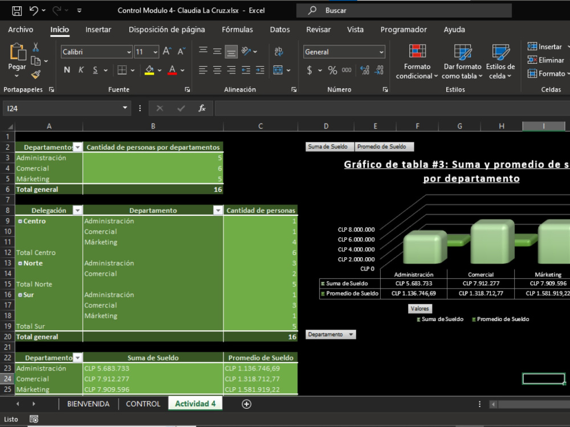
Task: Open the font size dropdown
Action: tap(155, 52)
